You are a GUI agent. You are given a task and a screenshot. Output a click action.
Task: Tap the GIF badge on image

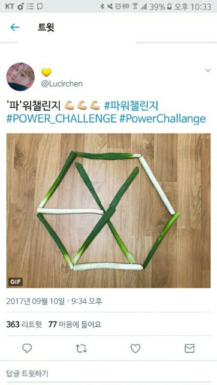click(x=15, y=282)
